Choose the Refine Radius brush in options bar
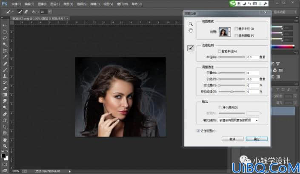This screenshot has width=300, height=174. coord(20,11)
